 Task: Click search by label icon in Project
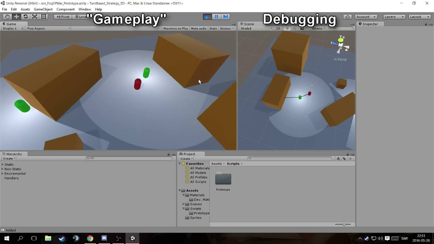pos(344,159)
